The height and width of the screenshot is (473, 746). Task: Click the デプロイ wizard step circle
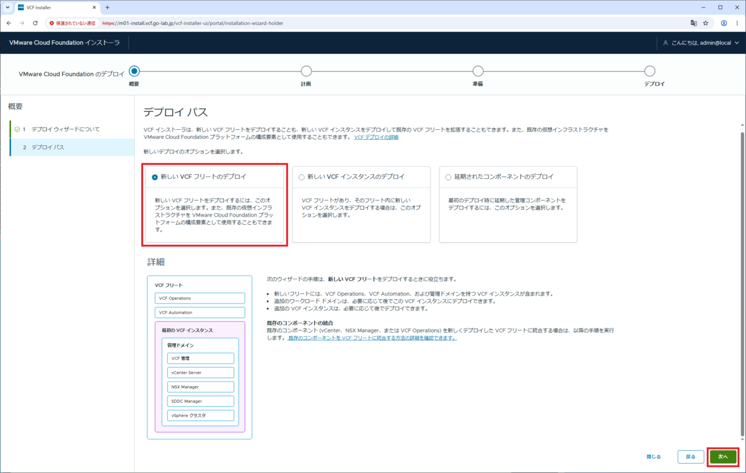click(650, 71)
